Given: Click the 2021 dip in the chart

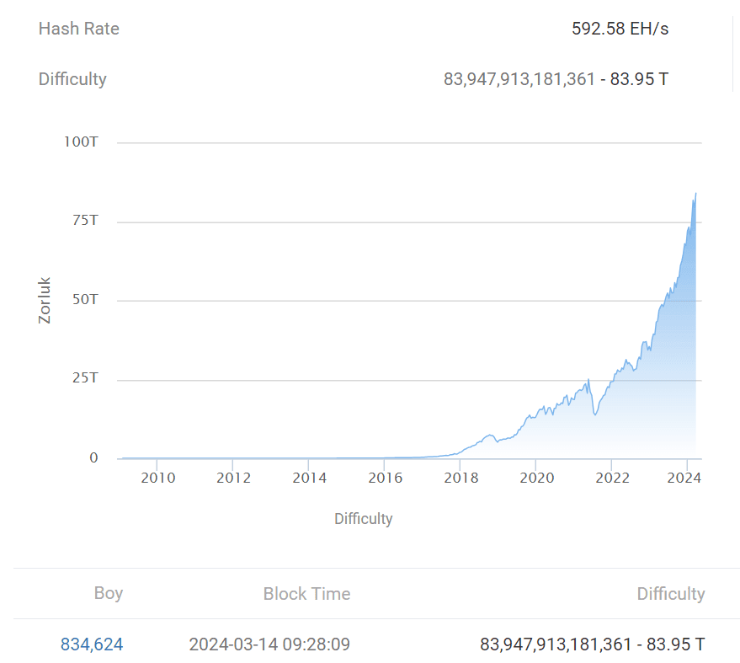Looking at the screenshot, I should tap(595, 413).
